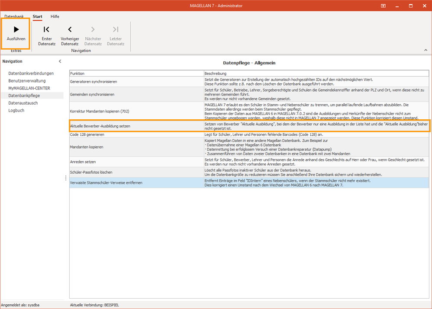This screenshot has width=432, height=309.
Task: Switch to the Hilfe tab
Action: [55, 16]
